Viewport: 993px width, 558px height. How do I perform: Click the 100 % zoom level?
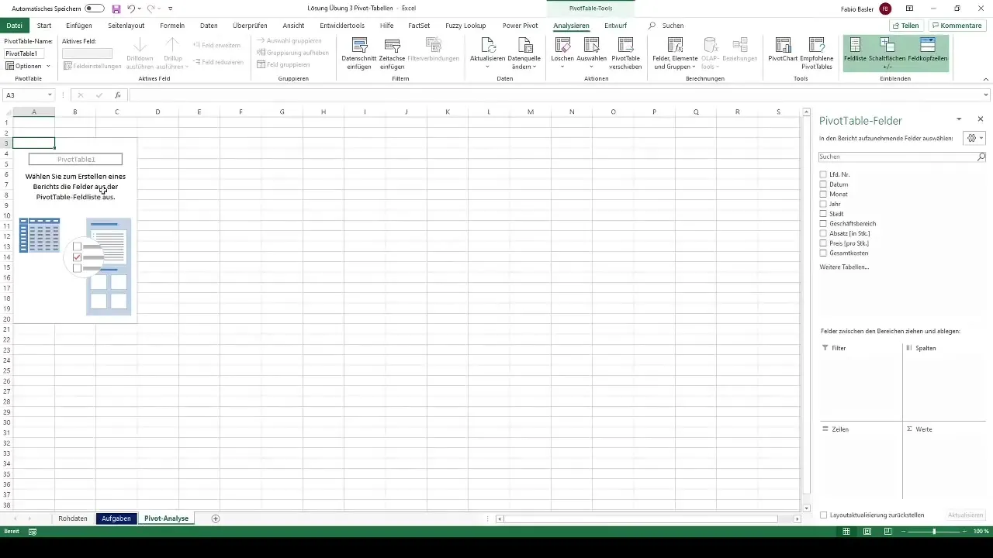pos(981,532)
